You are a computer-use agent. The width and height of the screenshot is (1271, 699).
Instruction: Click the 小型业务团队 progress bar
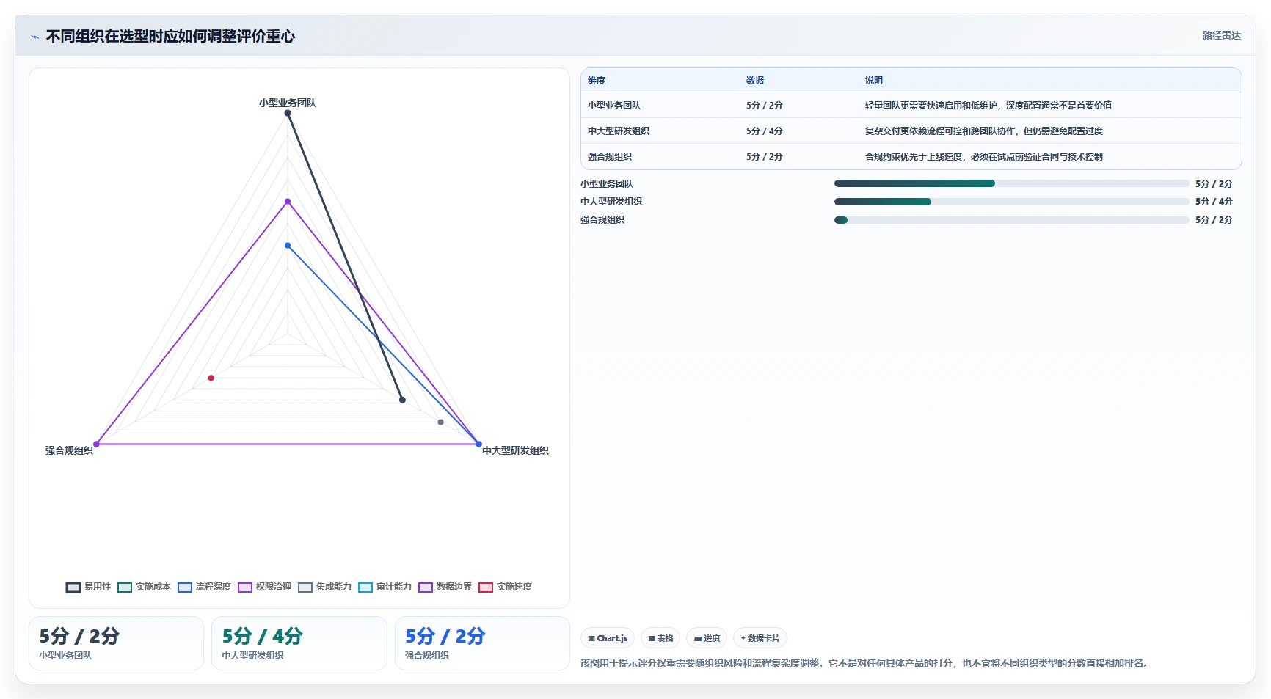[x=1011, y=183]
